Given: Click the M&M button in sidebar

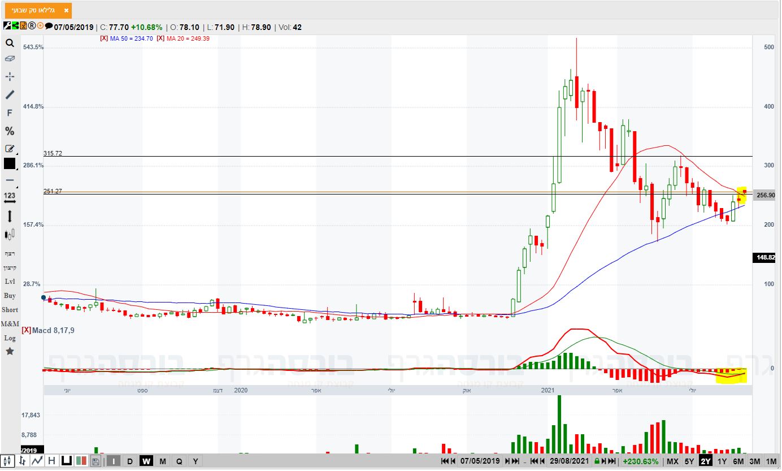Looking at the screenshot, I should [x=10, y=324].
